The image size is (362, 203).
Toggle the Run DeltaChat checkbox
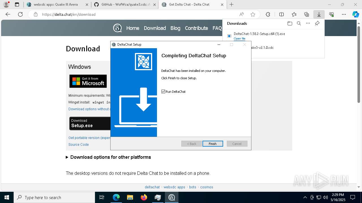[163, 92]
